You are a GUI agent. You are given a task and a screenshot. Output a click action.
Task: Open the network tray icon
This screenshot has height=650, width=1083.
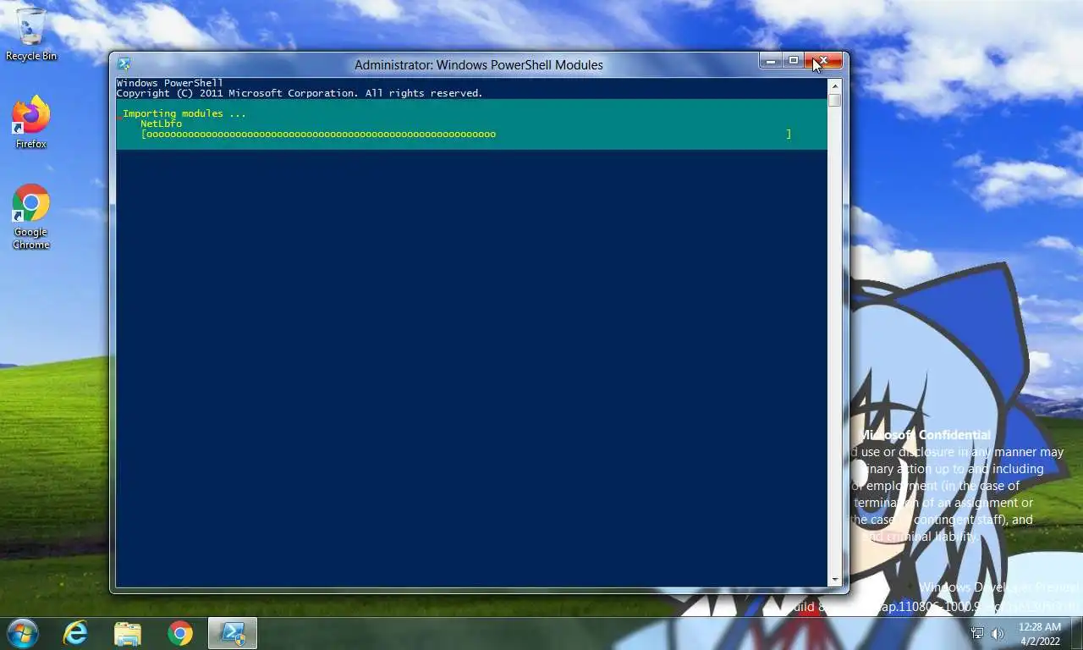point(977,633)
